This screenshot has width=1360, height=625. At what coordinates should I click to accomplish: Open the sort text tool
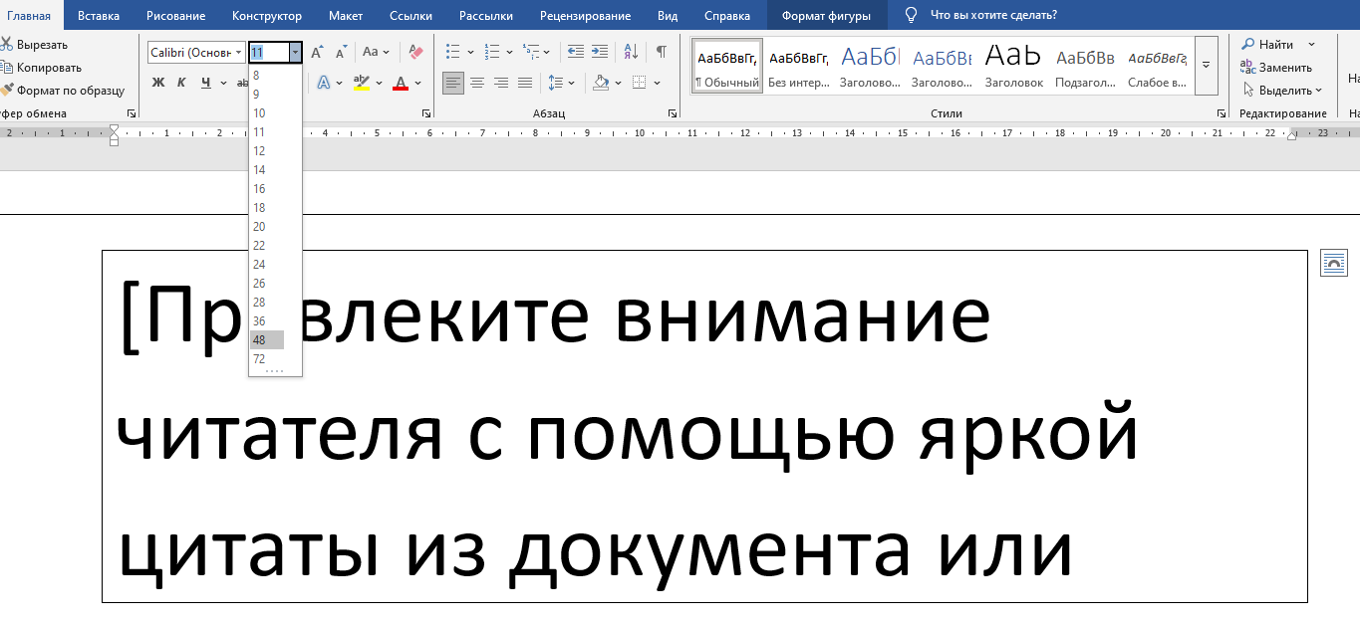point(632,49)
